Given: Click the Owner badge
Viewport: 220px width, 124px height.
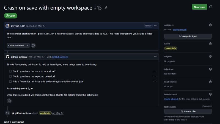Looking at the screenshot, I should coord(148,26).
